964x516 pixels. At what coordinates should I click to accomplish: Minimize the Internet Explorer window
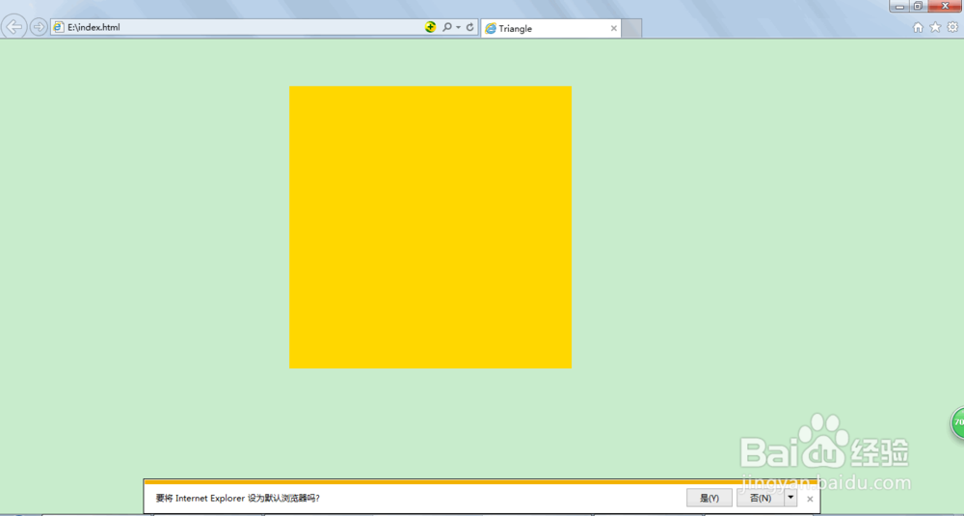pos(899,6)
